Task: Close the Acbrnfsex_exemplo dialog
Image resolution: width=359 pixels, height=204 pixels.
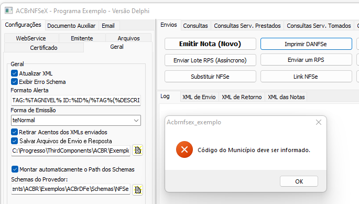Action: (x=319, y=122)
